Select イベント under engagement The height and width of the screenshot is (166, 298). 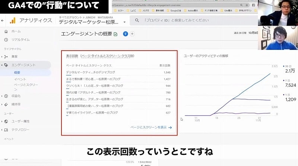tap(20, 79)
